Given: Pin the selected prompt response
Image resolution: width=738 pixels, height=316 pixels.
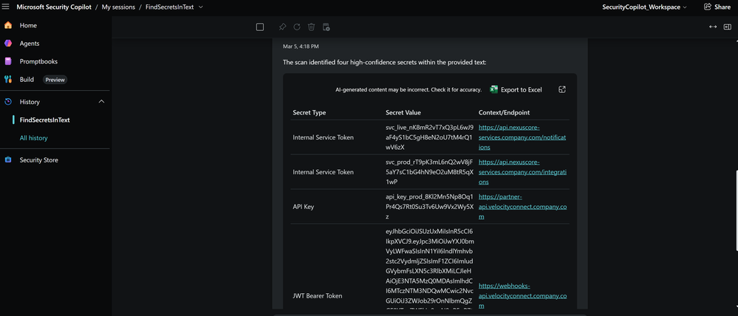Looking at the screenshot, I should point(282,27).
